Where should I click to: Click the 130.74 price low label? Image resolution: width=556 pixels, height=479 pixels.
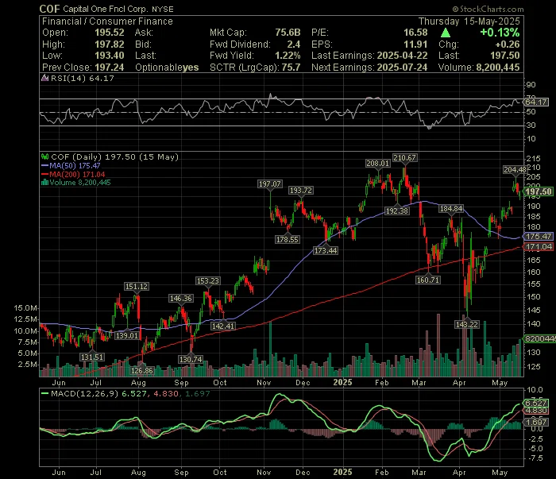(x=191, y=359)
